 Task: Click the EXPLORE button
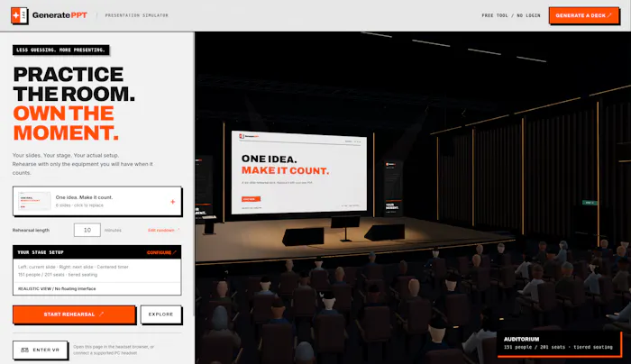pos(160,314)
